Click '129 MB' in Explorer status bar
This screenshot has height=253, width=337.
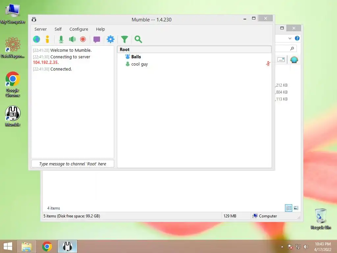tap(230, 216)
